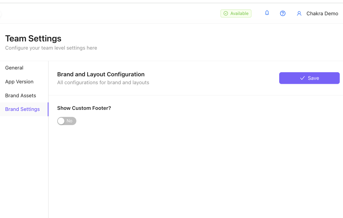The height and width of the screenshot is (218, 343).
Task: Click the Team Settings heading
Action: coord(33,38)
